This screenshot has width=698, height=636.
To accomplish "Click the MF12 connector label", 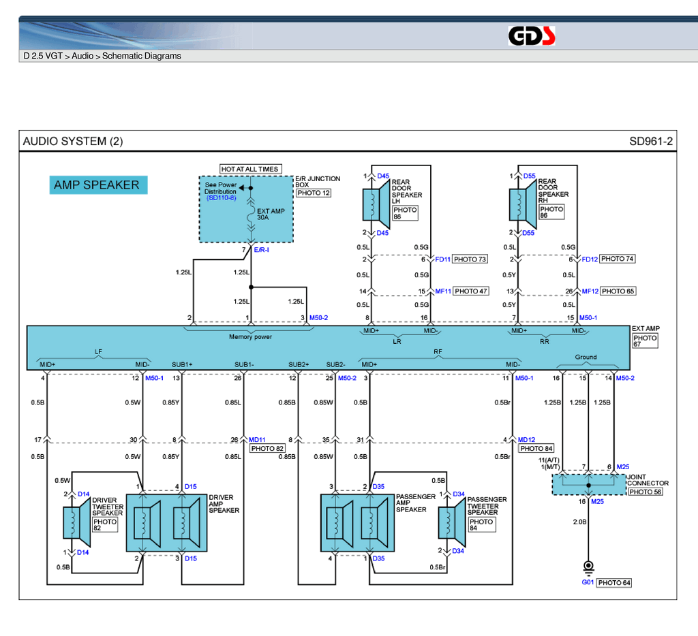I will (589, 291).
